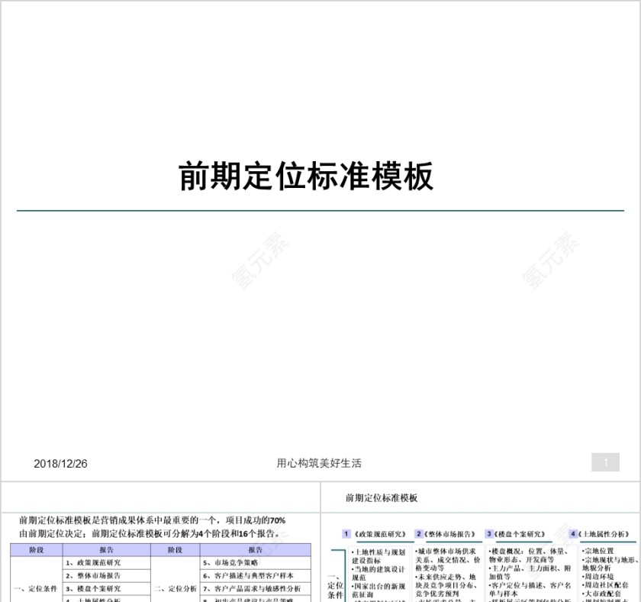Viewport: 641px width, 602px height.
Task: Click the footer slogan '用心构筑美好生活'
Action: click(x=319, y=463)
